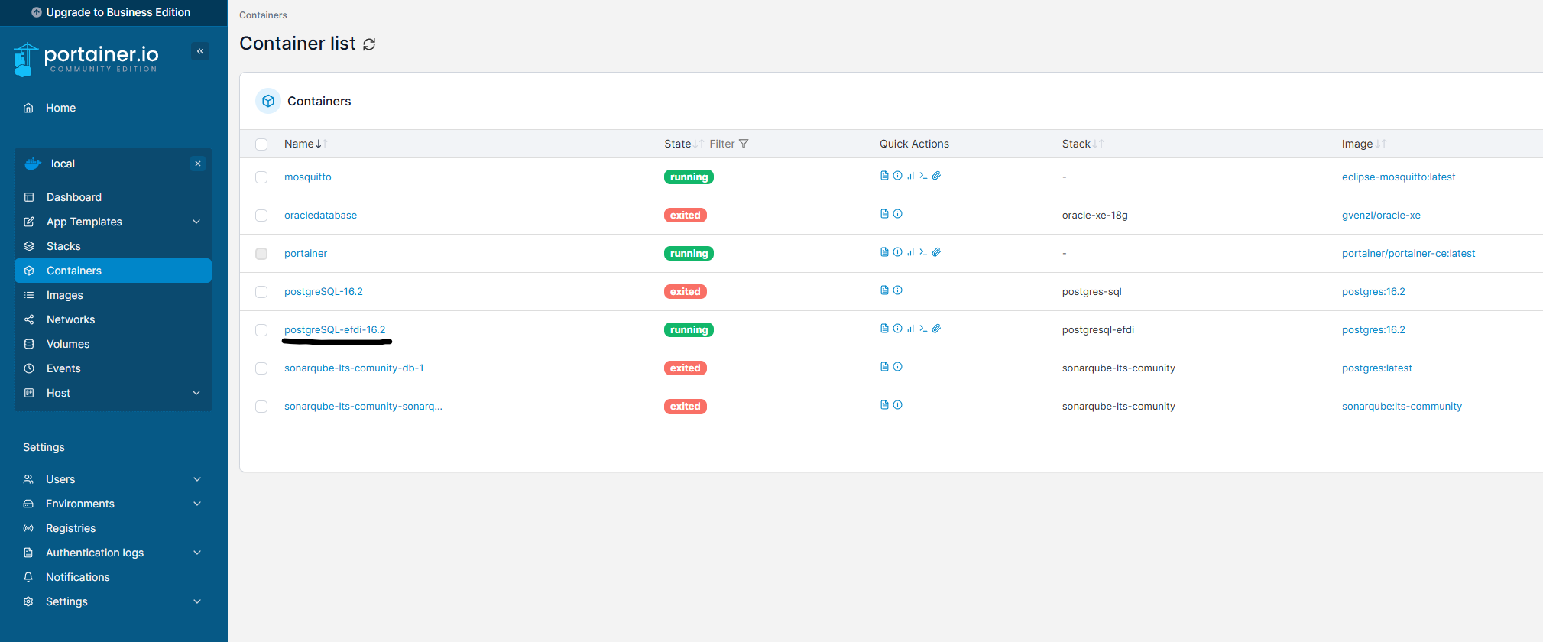Inspect the sonarqube-lts-comunity-db-1 container
This screenshot has width=1543, height=642.
point(898,367)
